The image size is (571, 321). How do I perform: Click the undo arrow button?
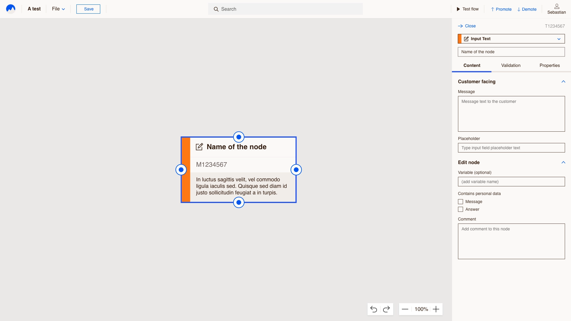point(374,309)
